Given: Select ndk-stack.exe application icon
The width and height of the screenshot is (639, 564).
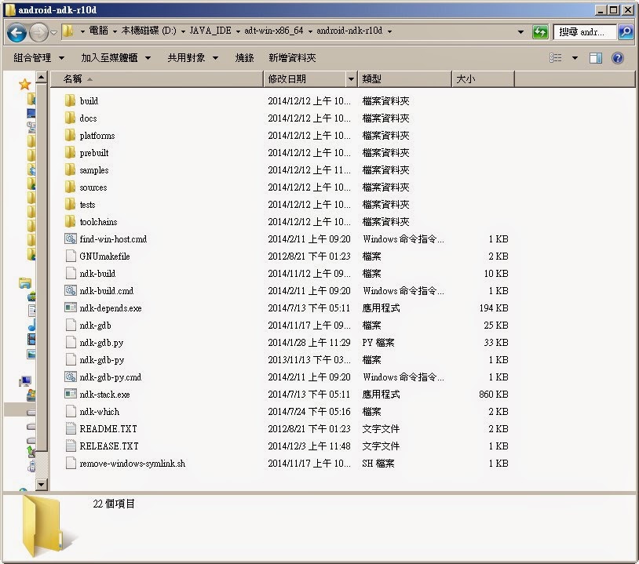Looking at the screenshot, I should point(71,395).
